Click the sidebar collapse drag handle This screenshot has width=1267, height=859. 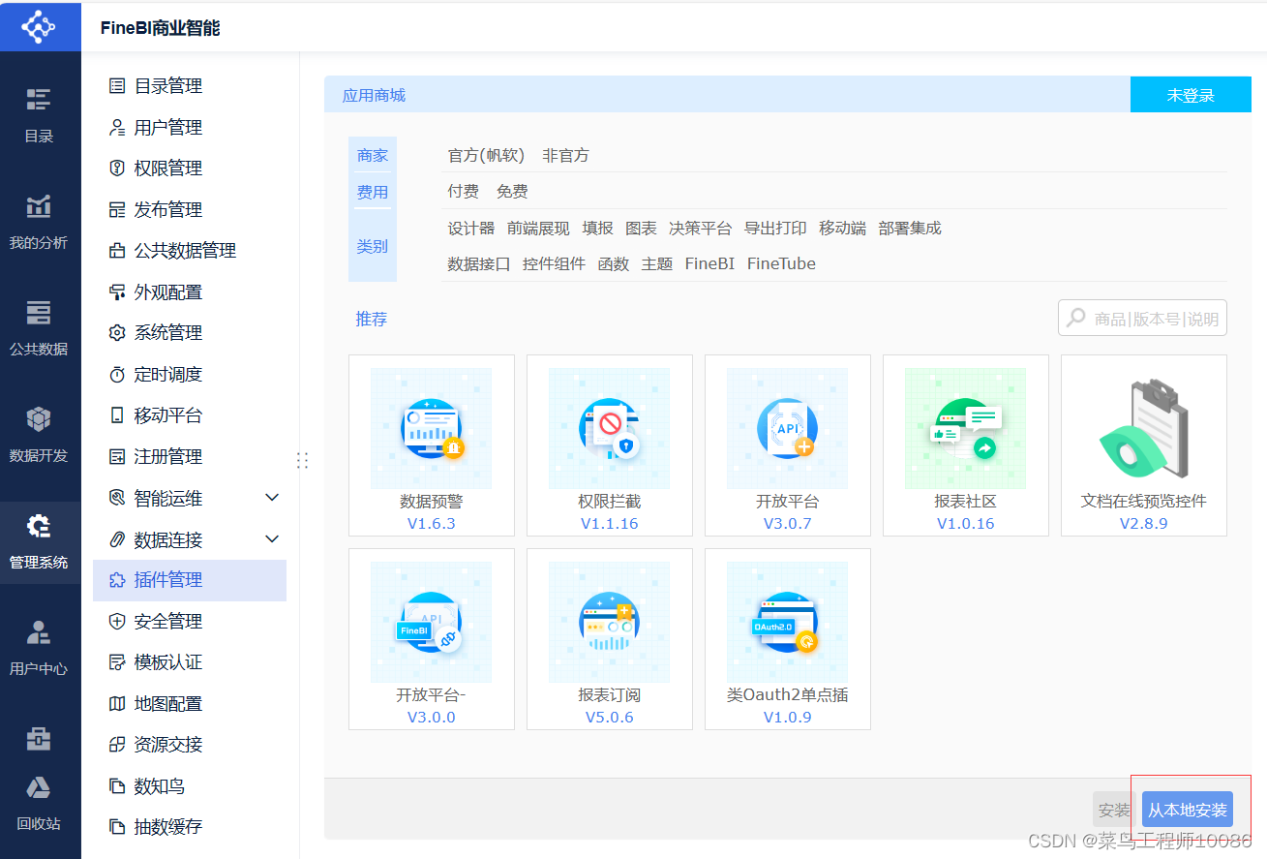(x=302, y=460)
